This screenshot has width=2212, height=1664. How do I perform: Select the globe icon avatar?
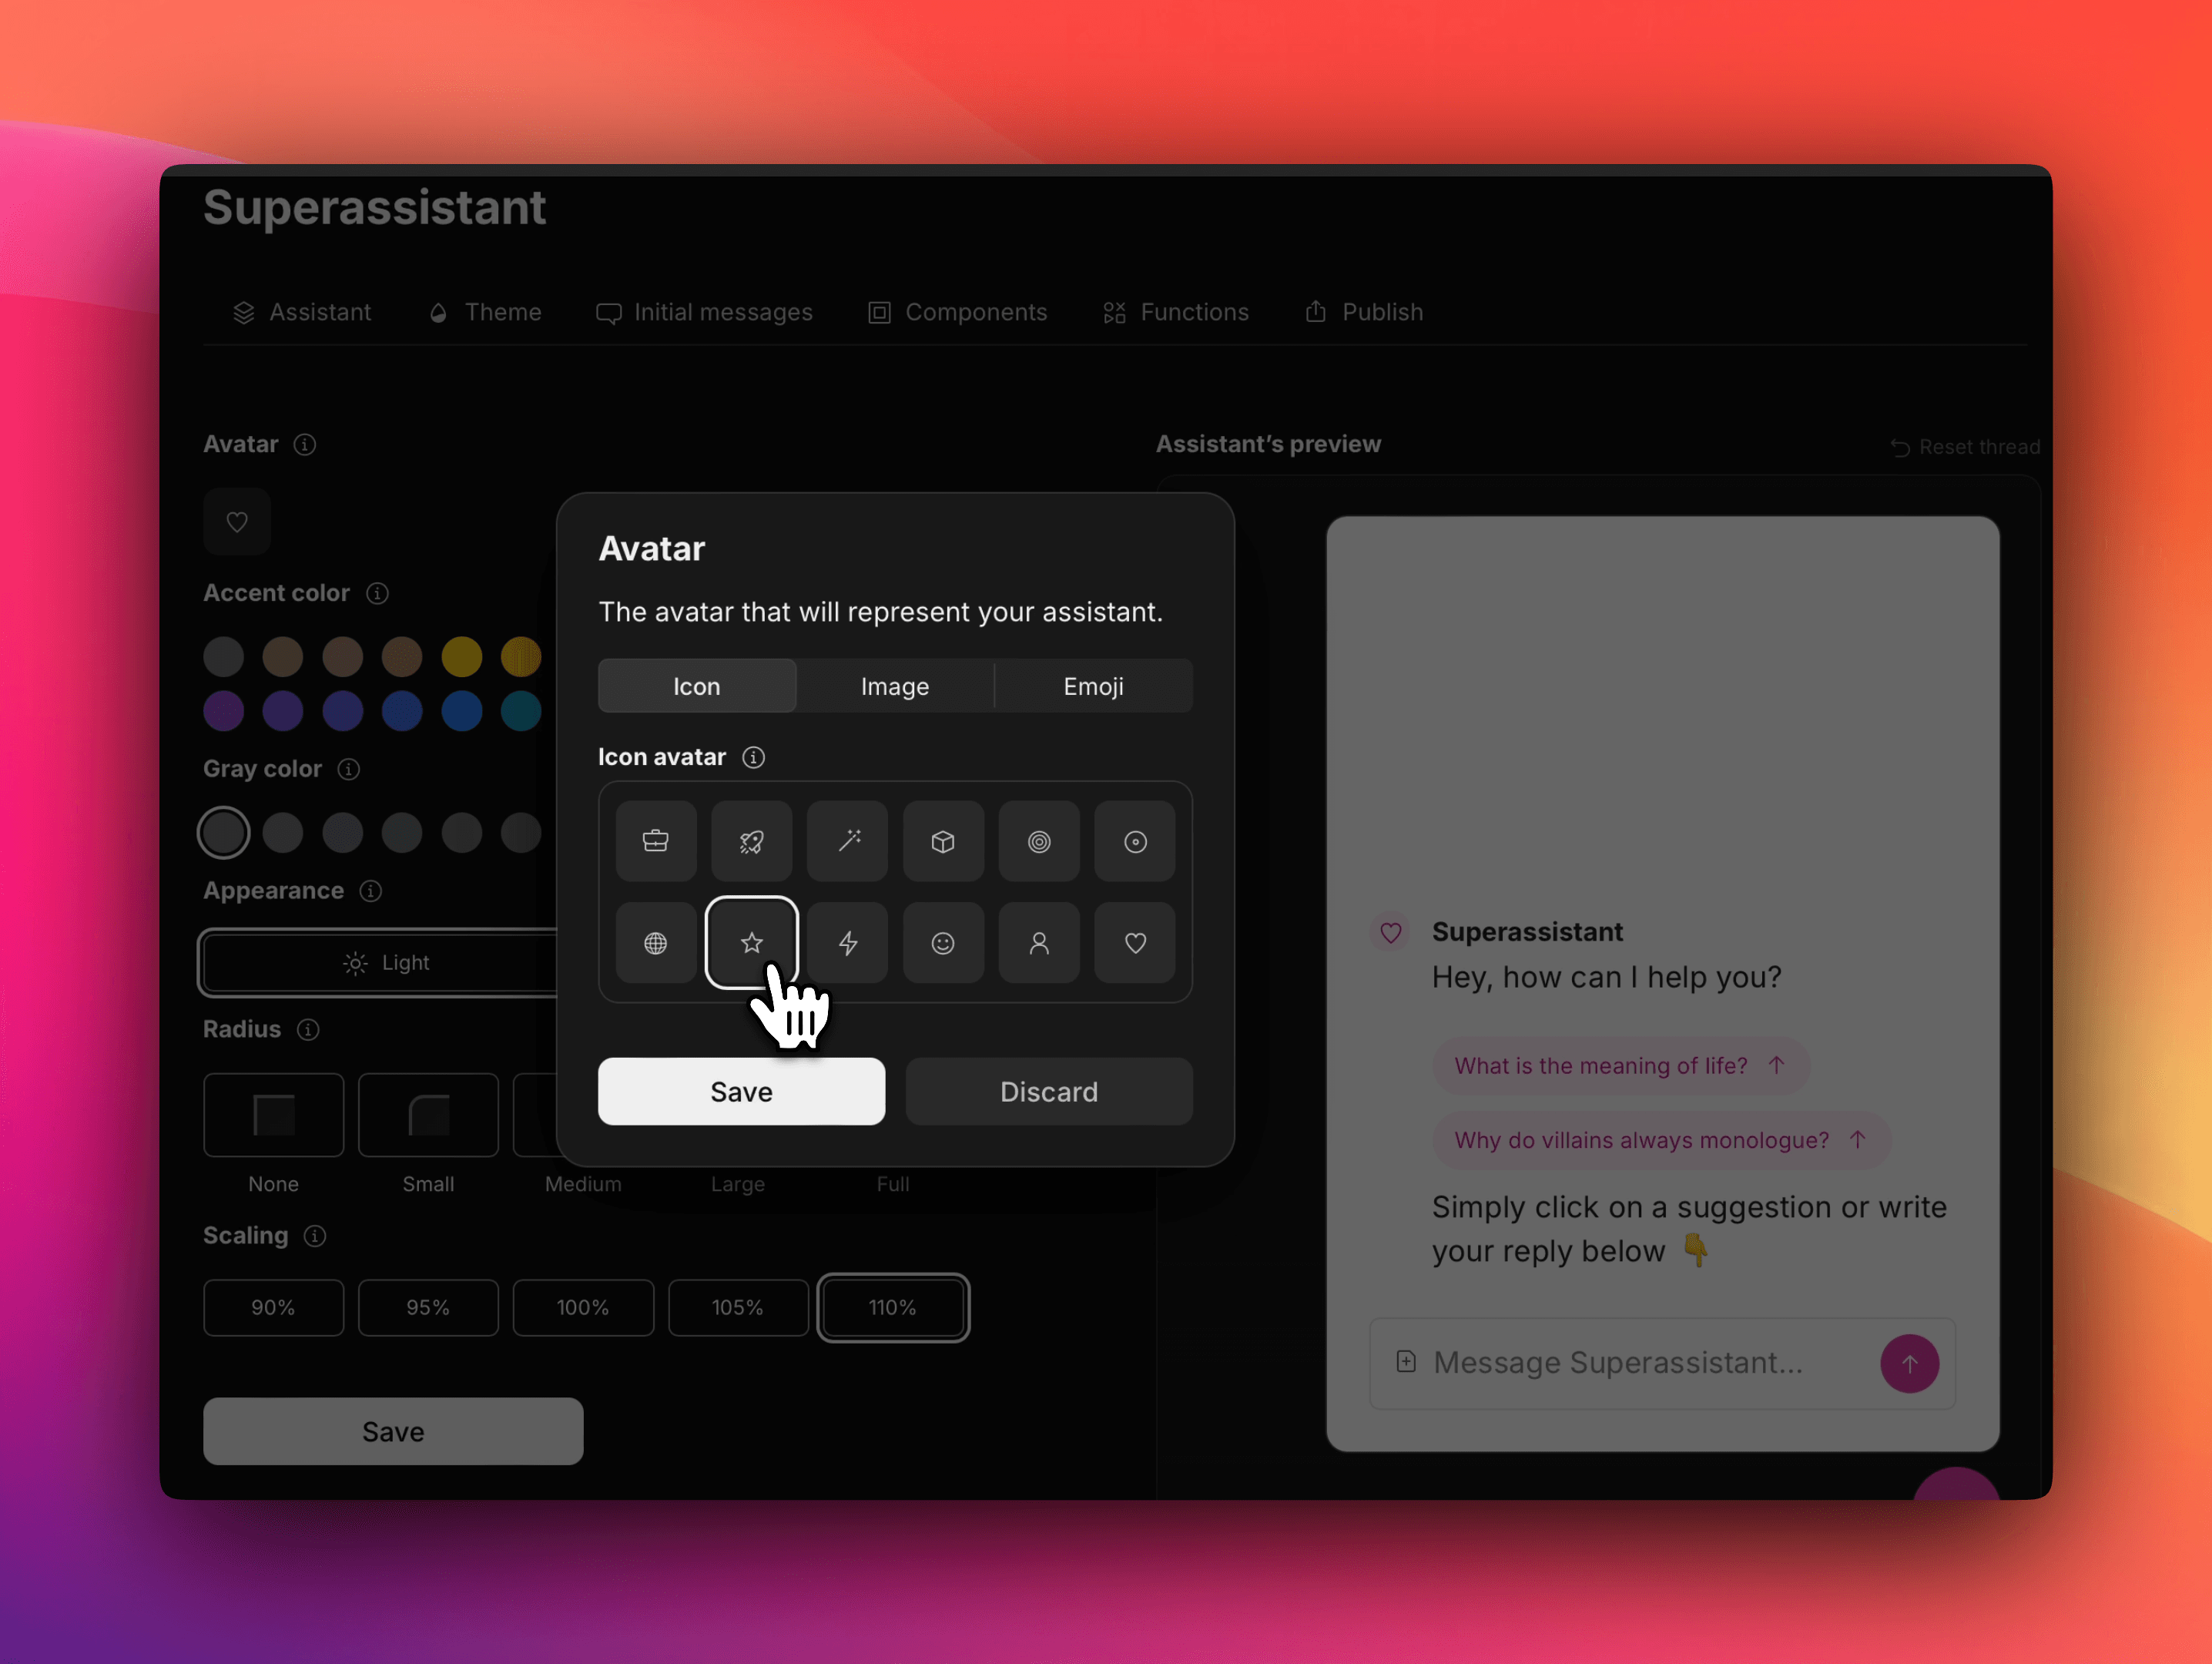click(655, 944)
